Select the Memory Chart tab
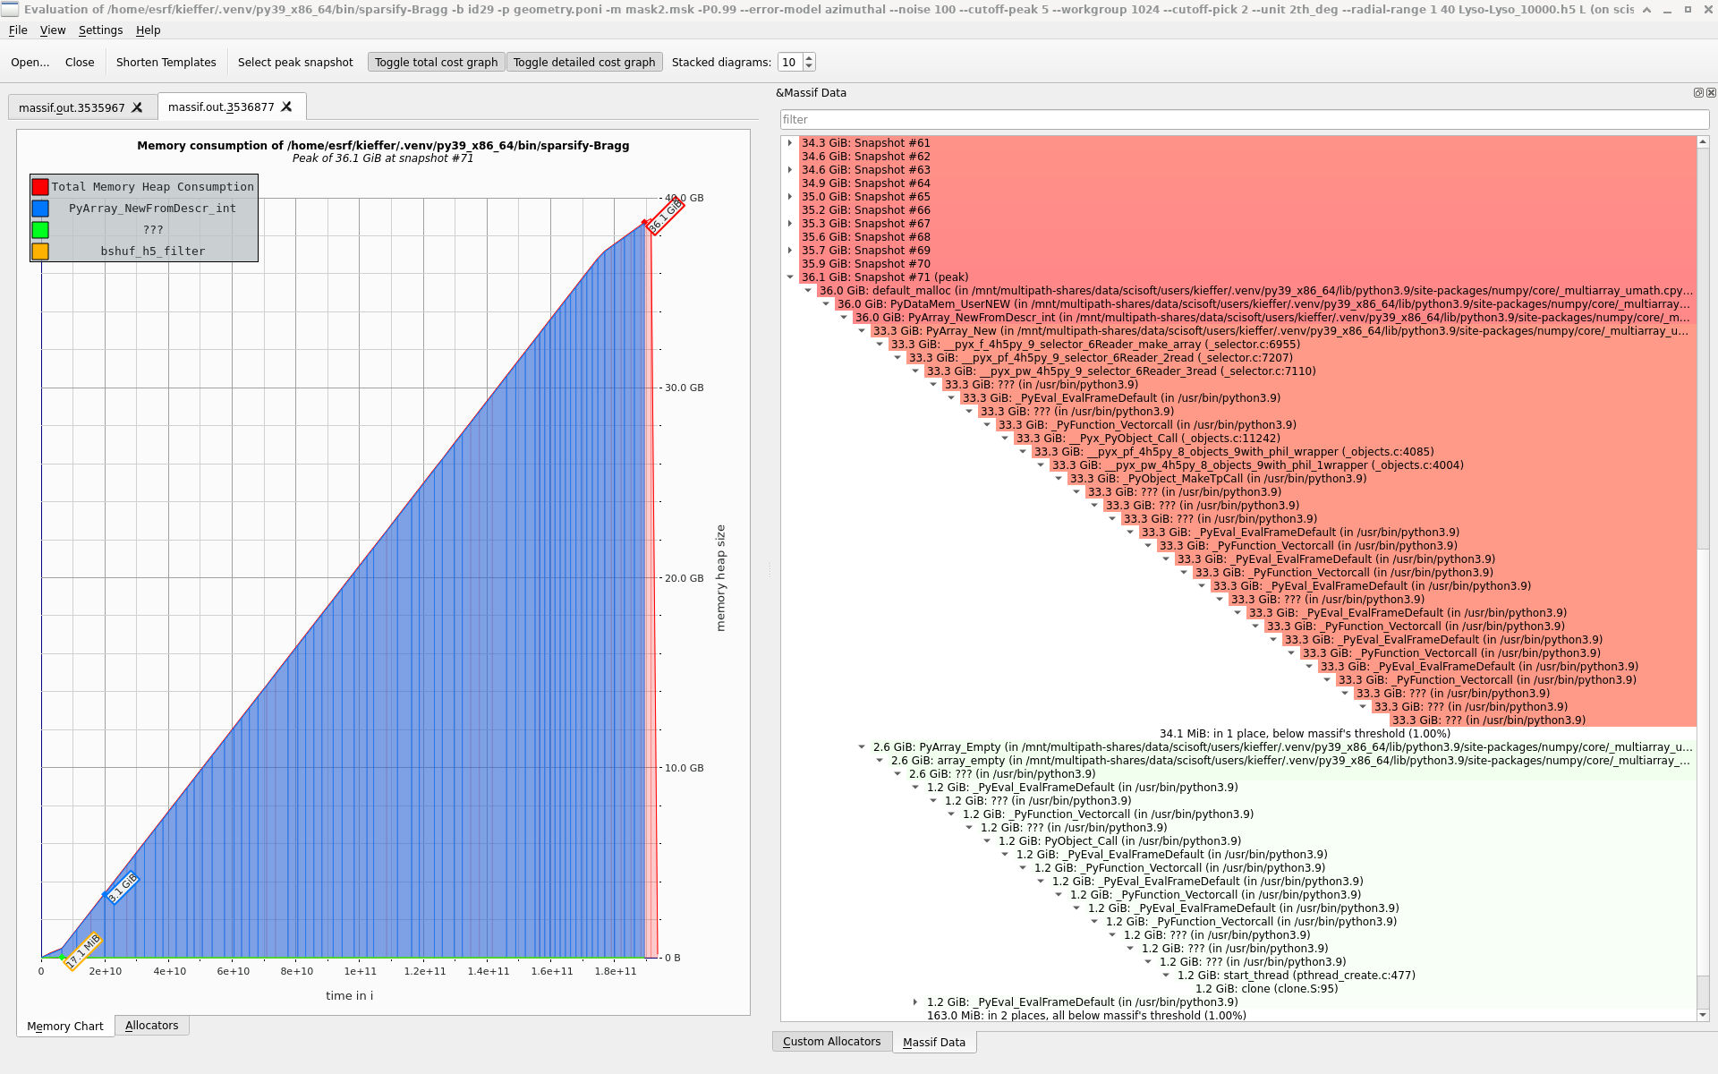Screen dimensions: 1718x1074 click(65, 1027)
